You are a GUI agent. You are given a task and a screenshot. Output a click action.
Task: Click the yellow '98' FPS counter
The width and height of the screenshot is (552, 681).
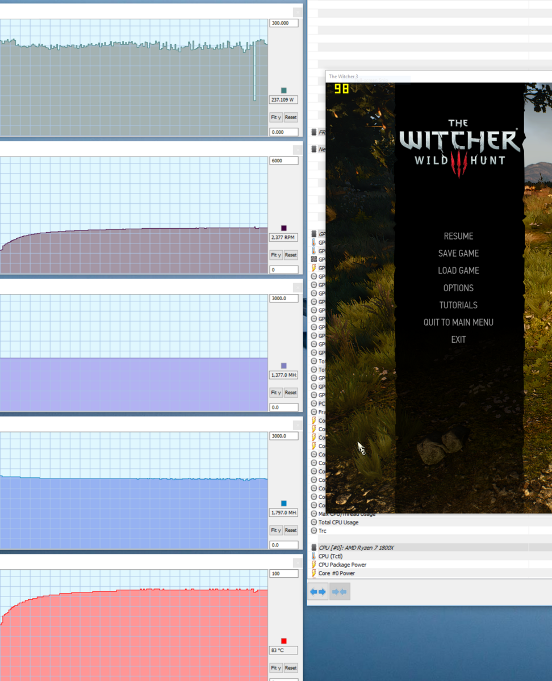pyautogui.click(x=341, y=89)
